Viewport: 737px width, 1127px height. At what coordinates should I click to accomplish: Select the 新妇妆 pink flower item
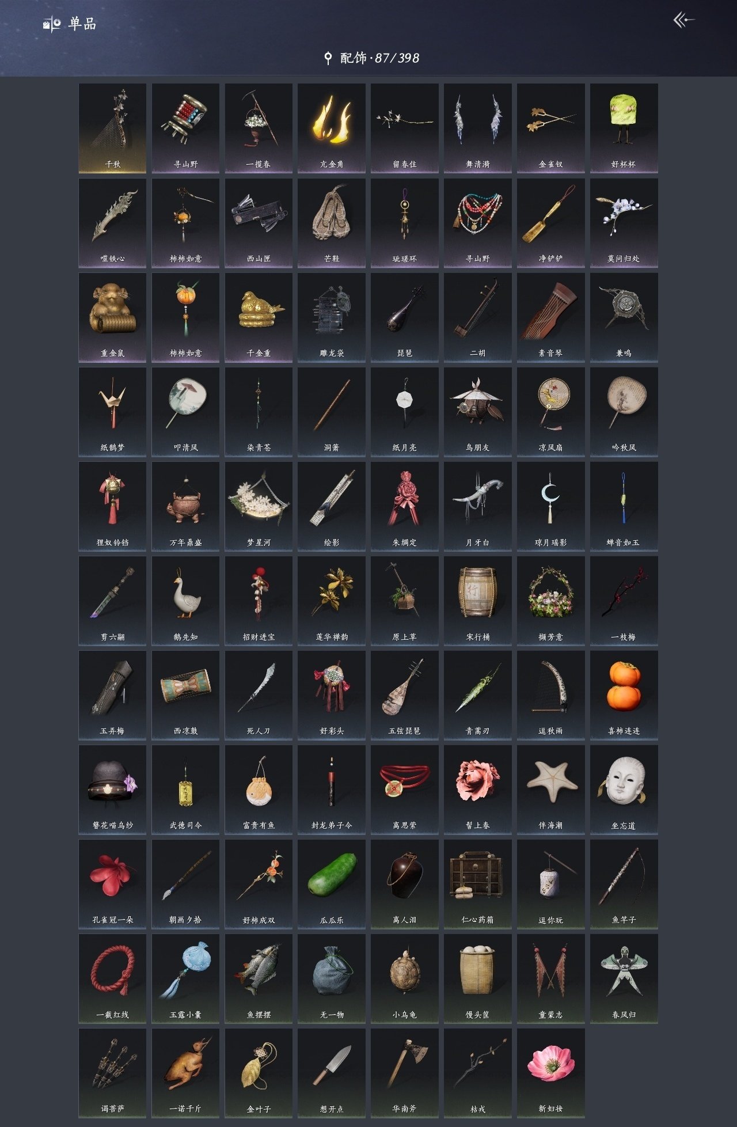point(551,1073)
